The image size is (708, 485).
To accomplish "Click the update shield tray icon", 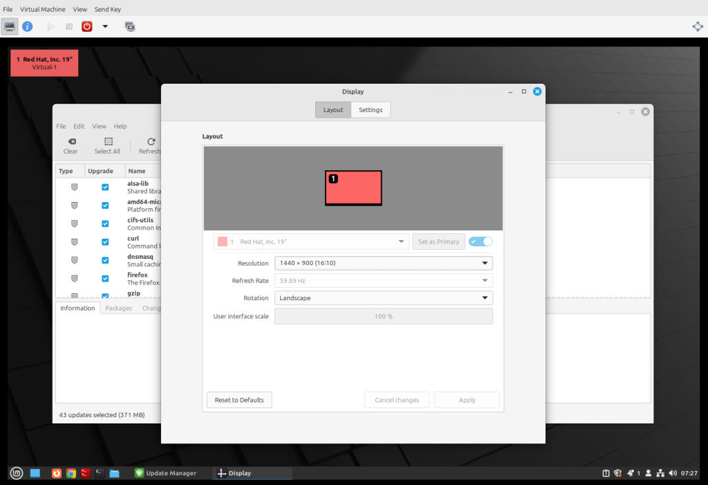I will [617, 473].
